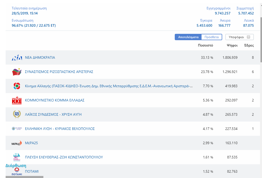Click the seat count 8 for ΝΕΑ ΔΗΜΟΚΡΑΤΙΑ

pos(253,58)
